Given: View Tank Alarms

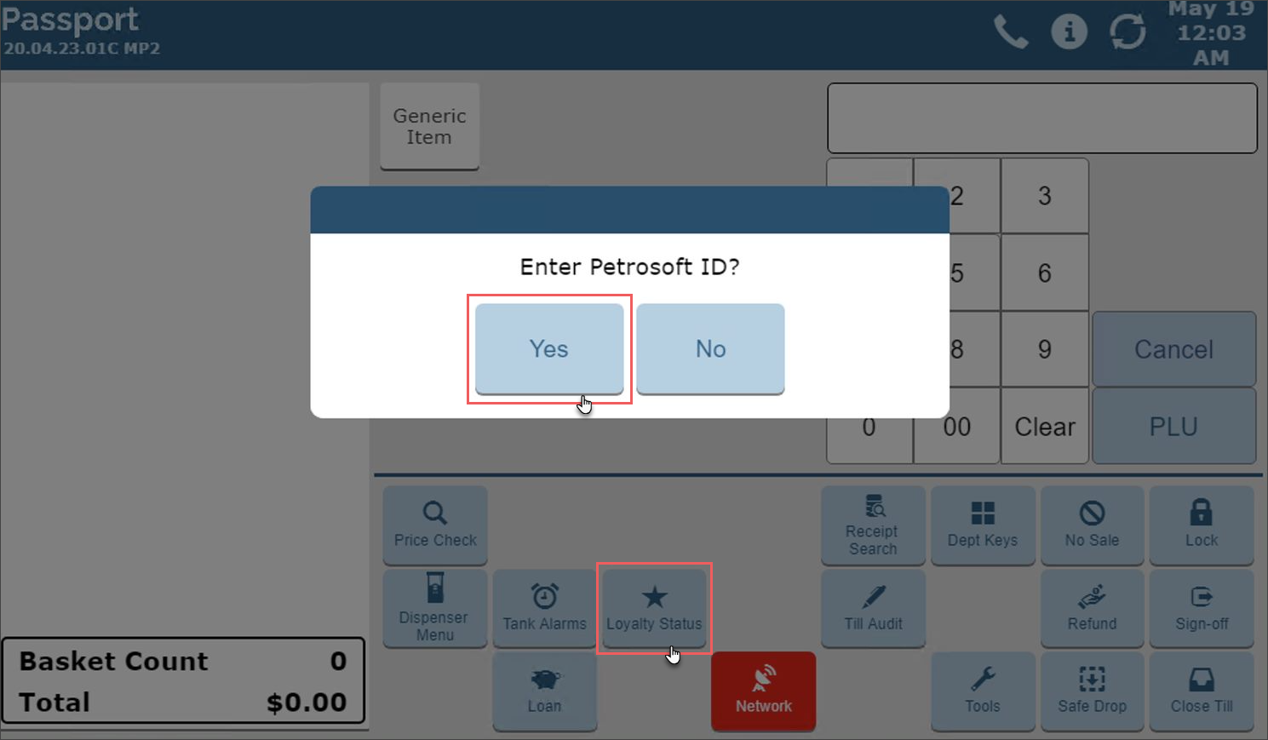Looking at the screenshot, I should coord(544,608).
